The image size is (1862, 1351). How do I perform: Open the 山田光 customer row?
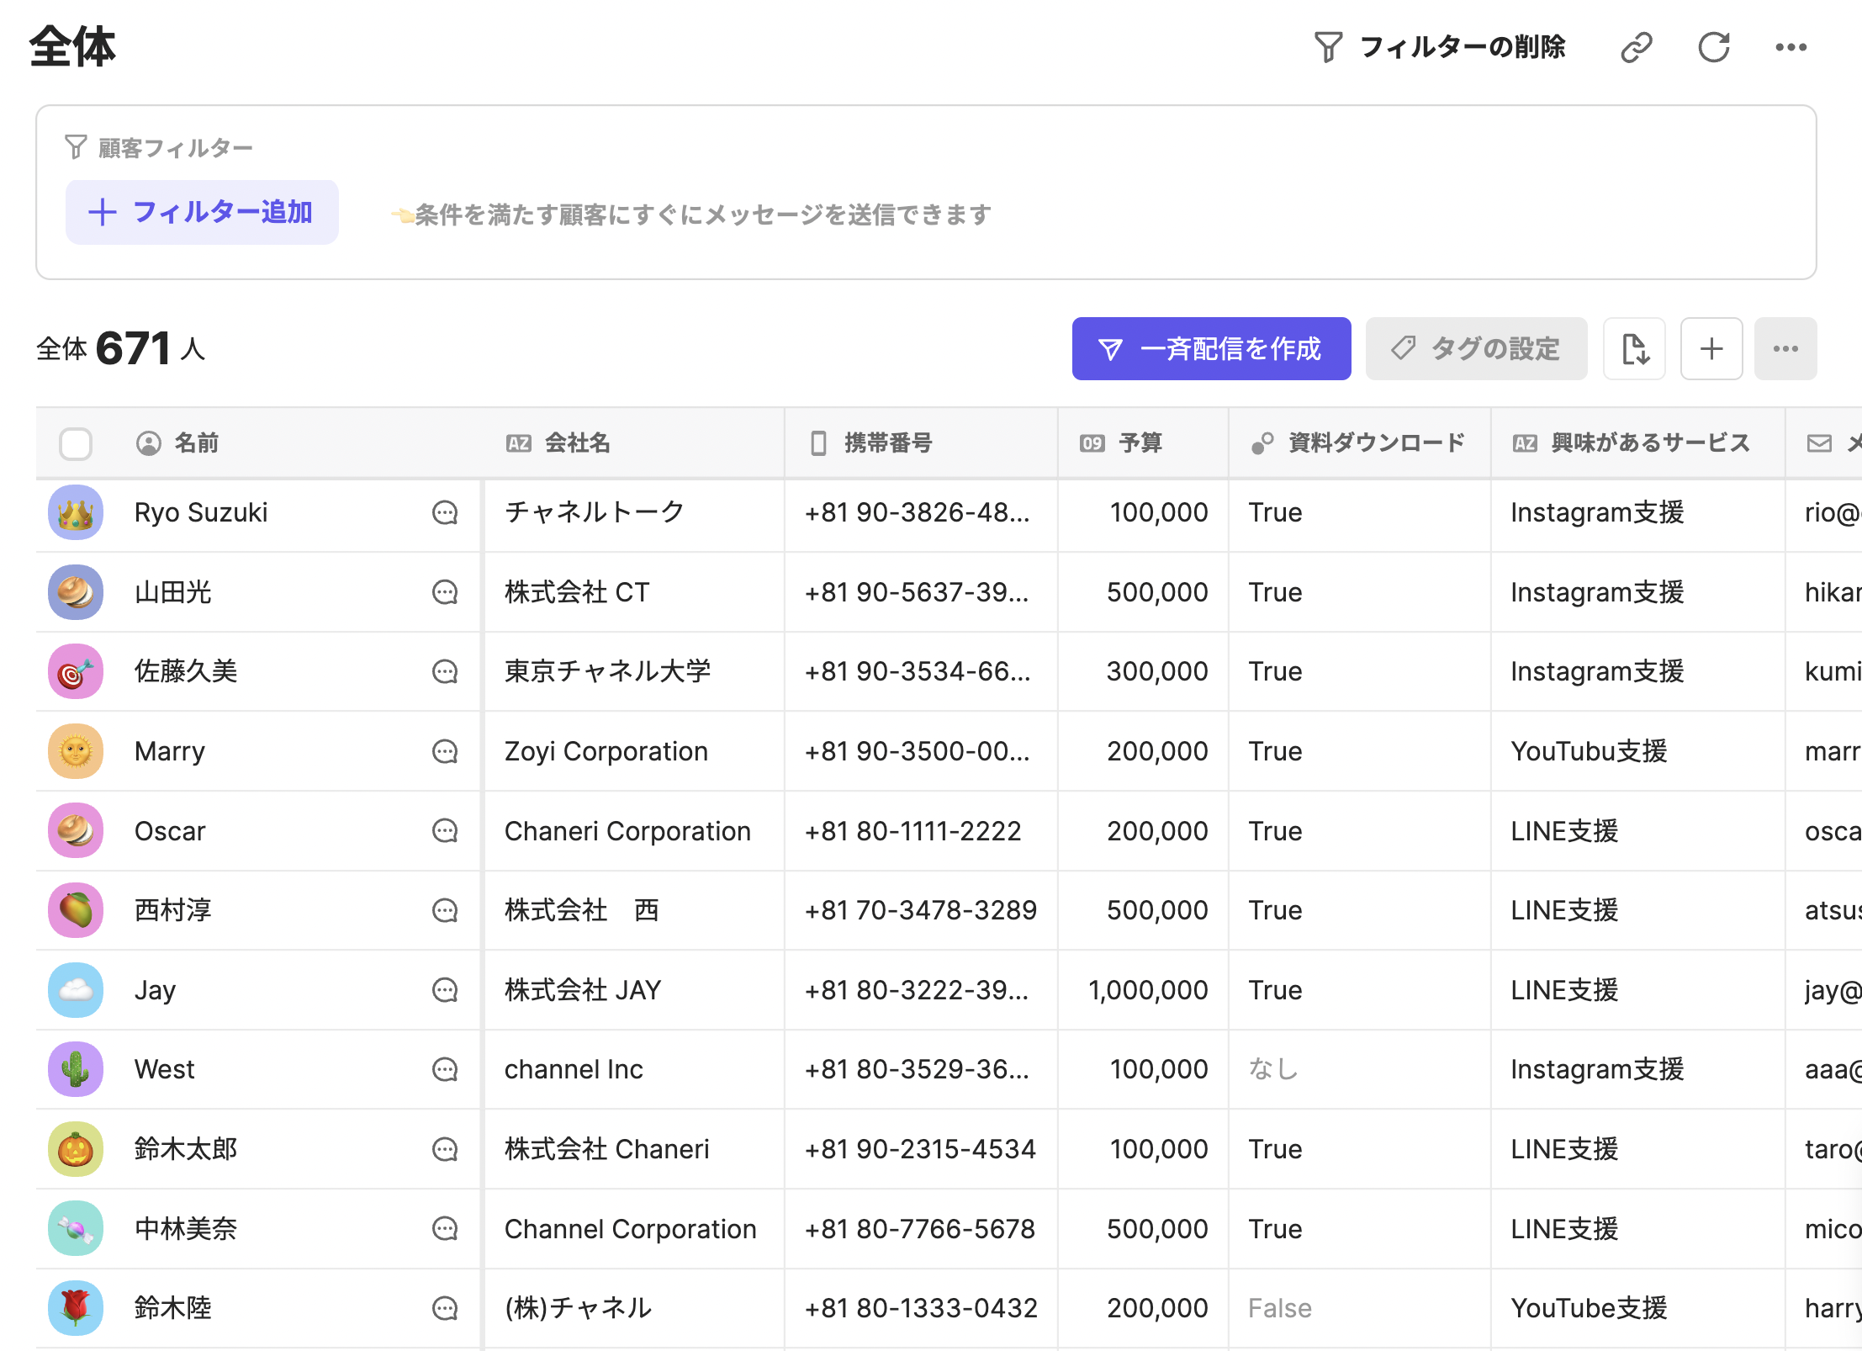point(173,592)
